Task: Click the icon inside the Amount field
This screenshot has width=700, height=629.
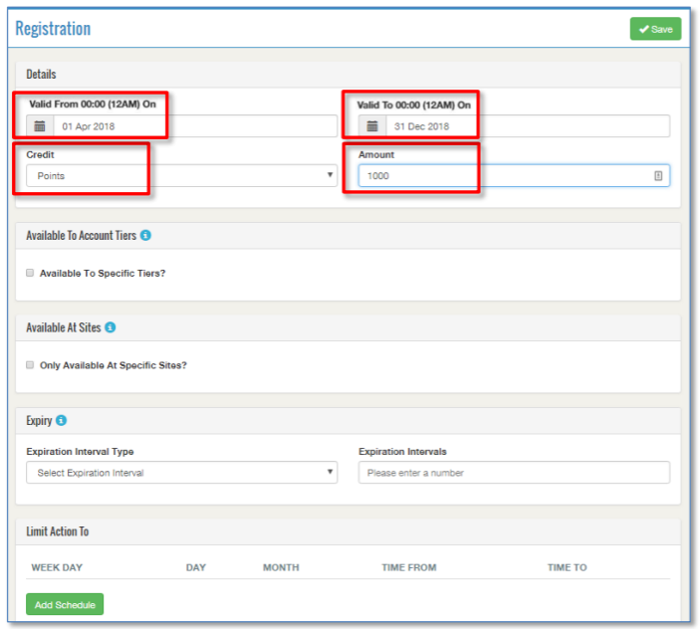Action: 658,176
